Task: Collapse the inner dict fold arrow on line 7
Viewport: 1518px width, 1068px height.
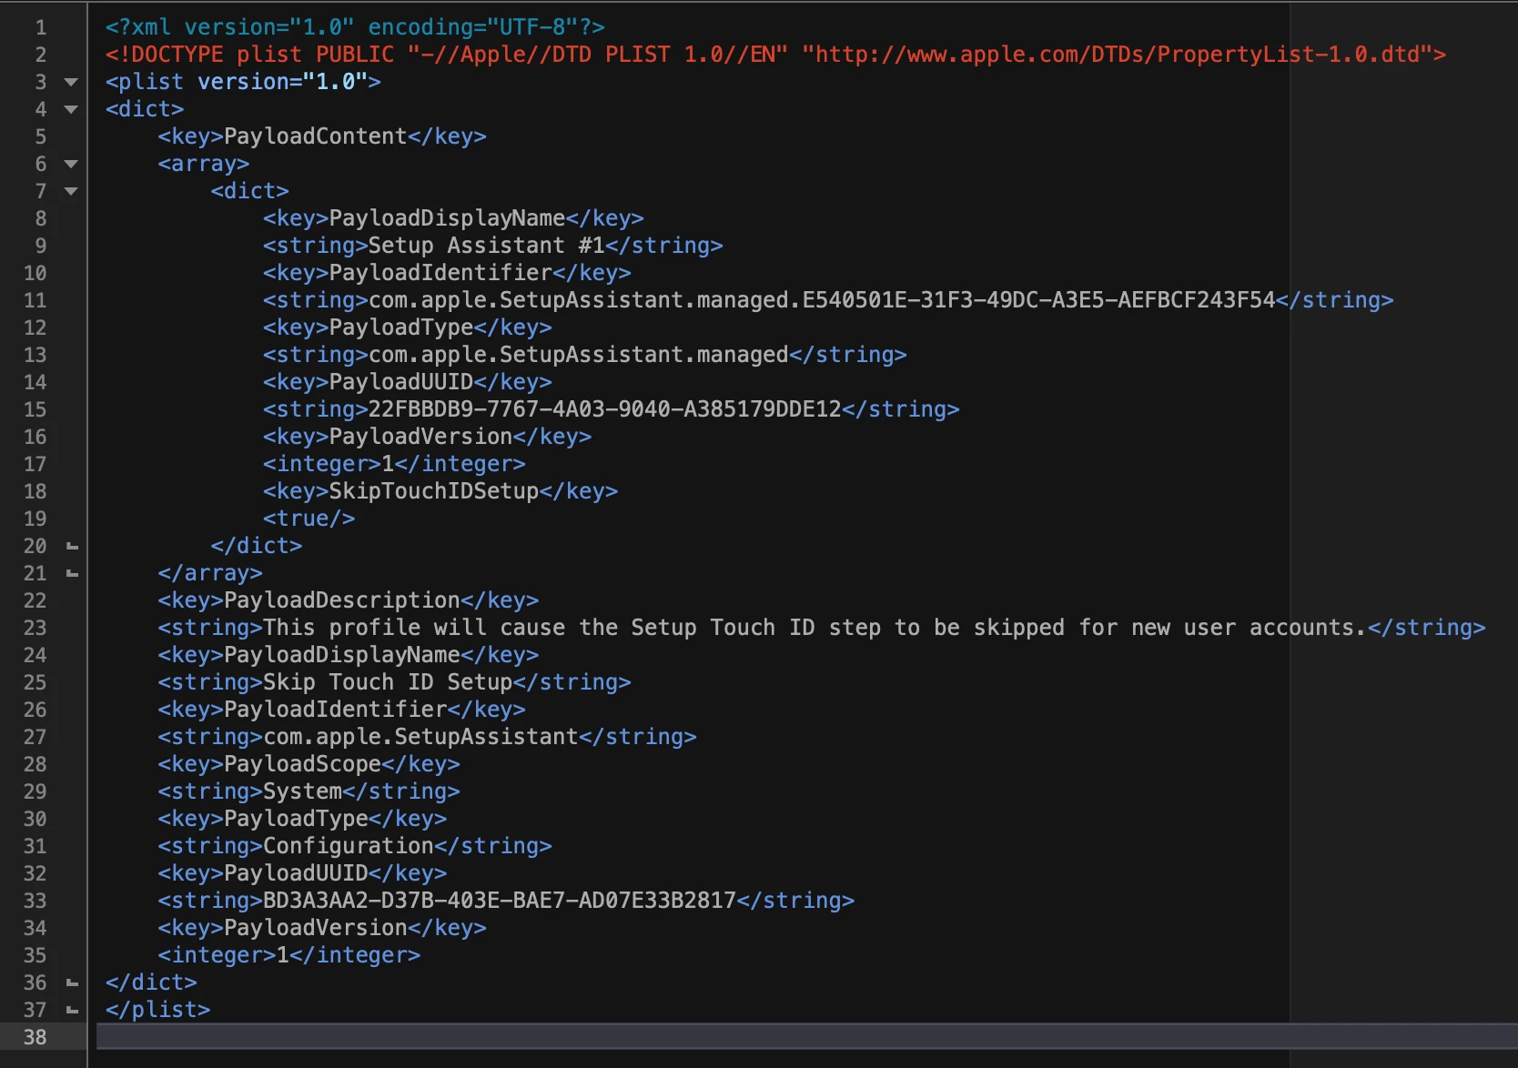Action: click(x=71, y=191)
